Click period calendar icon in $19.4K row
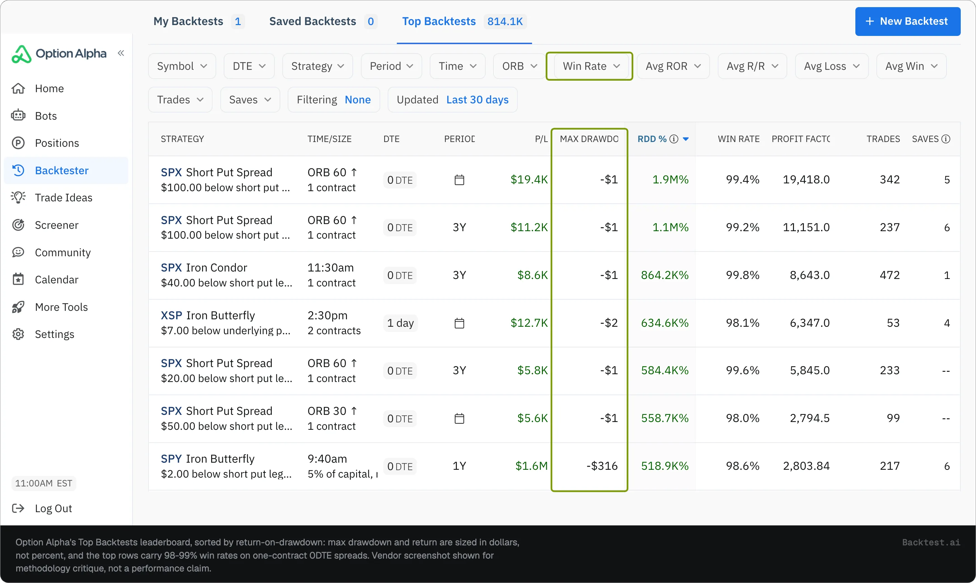976x583 pixels. [459, 180]
